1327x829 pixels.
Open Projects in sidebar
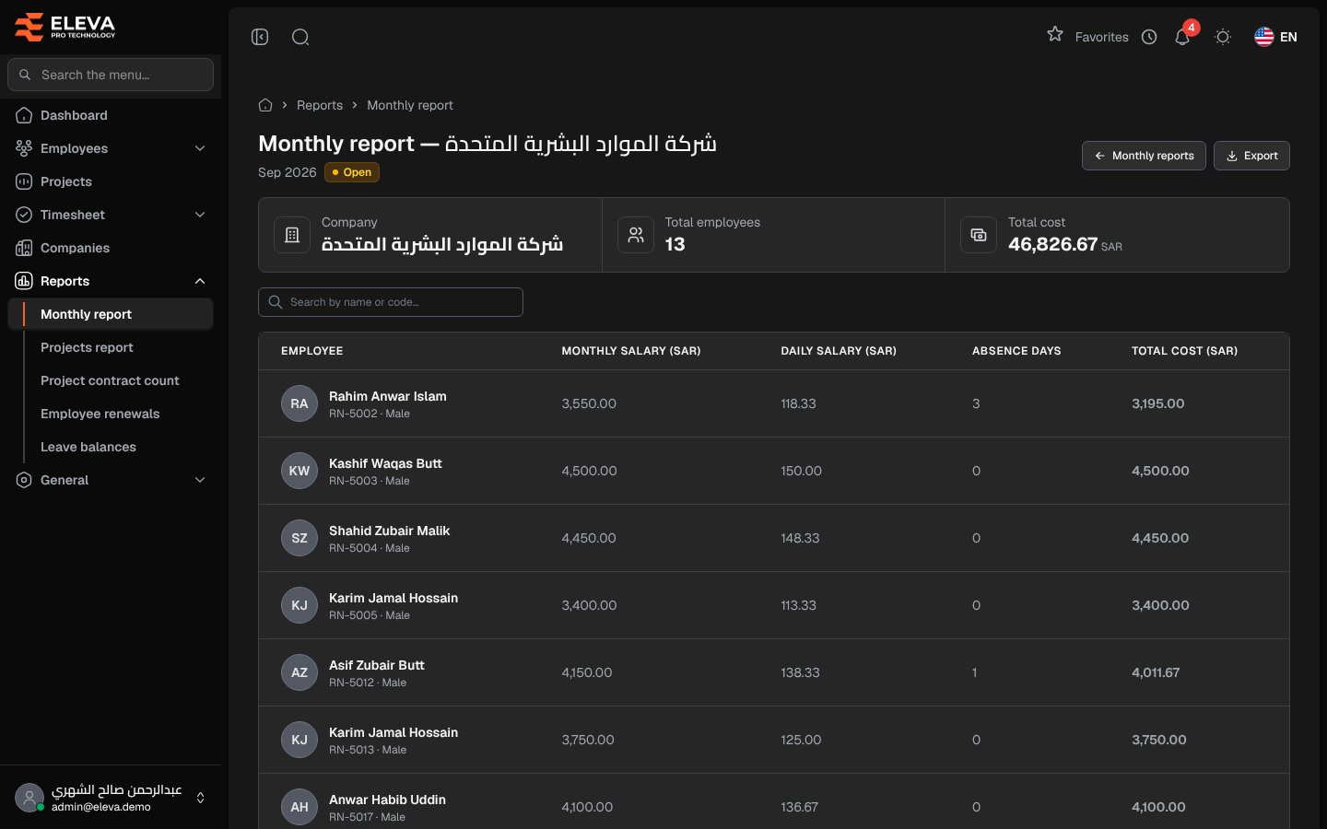point(111,181)
